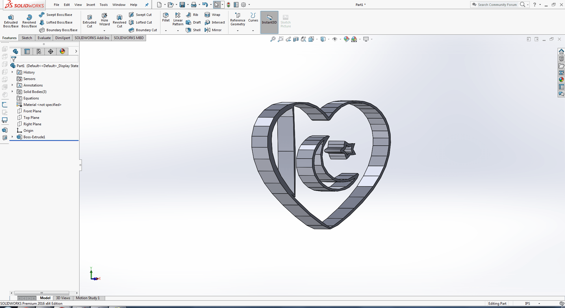Image resolution: width=565 pixels, height=308 pixels.
Task: Open the IPS unit system dropdown
Action: click(x=539, y=304)
